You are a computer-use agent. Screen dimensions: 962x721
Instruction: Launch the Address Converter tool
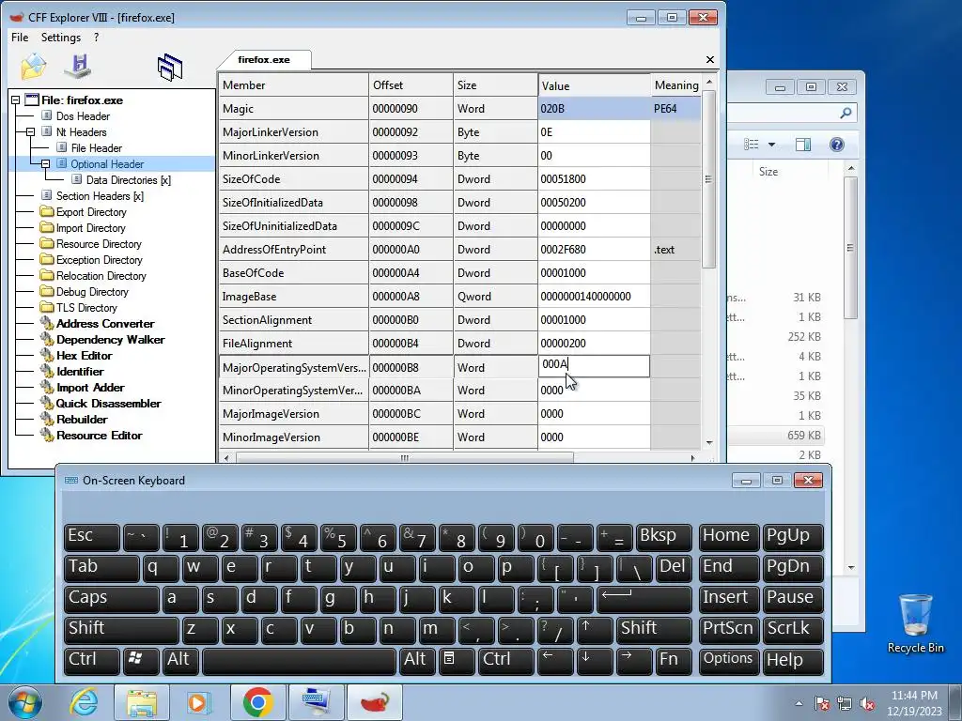click(105, 323)
